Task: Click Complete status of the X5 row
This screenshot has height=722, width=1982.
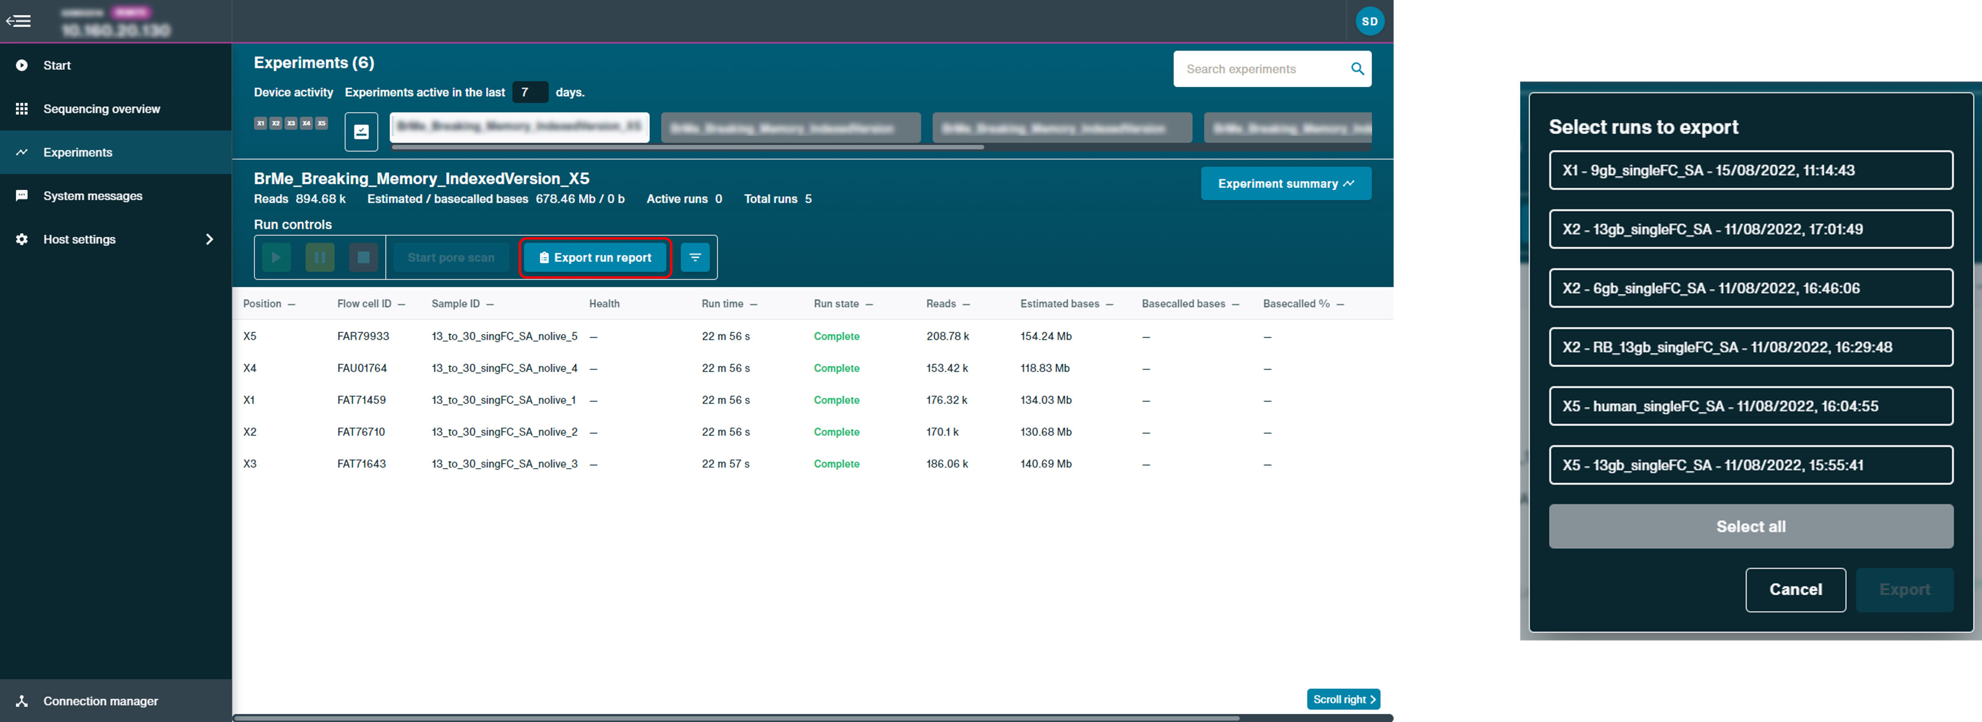Action: click(836, 336)
